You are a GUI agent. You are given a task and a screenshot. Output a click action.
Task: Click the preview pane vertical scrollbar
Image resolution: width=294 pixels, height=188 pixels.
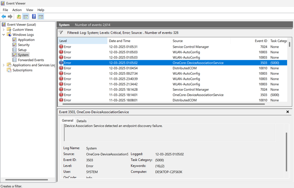286,152
